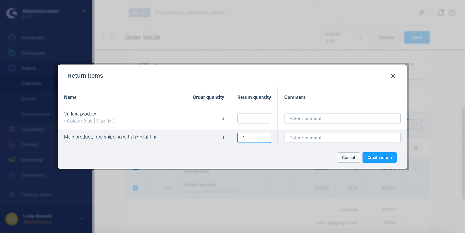Open the notifications bell

441,13
